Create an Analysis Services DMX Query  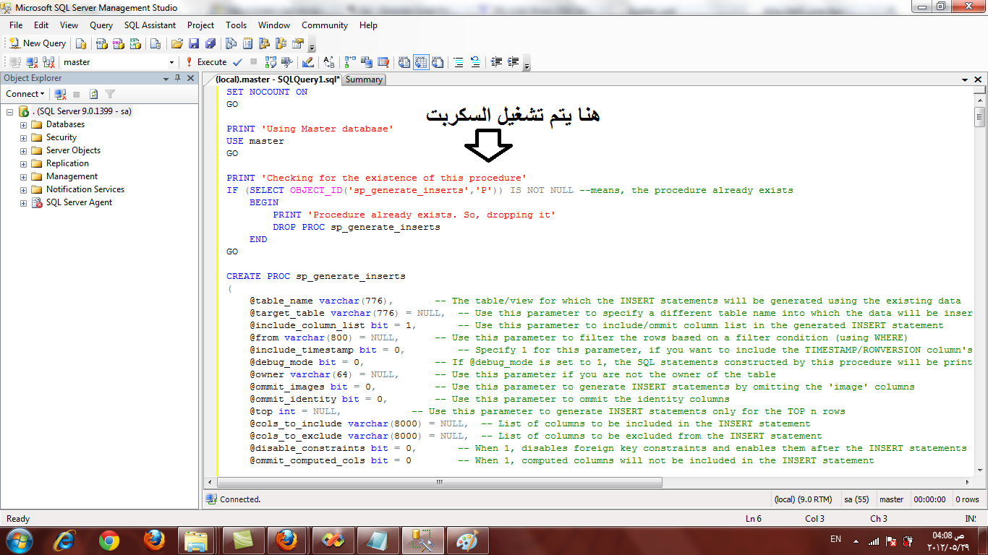coord(119,43)
